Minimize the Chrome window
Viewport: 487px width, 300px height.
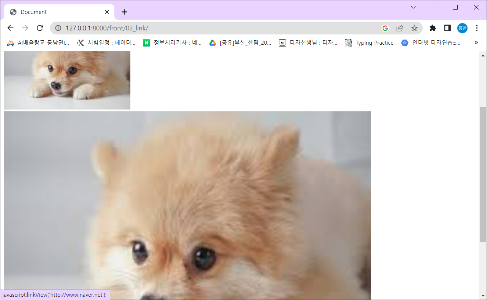[x=434, y=7]
